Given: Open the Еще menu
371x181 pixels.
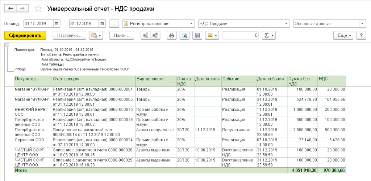Looking at the screenshot, I should (343, 35).
